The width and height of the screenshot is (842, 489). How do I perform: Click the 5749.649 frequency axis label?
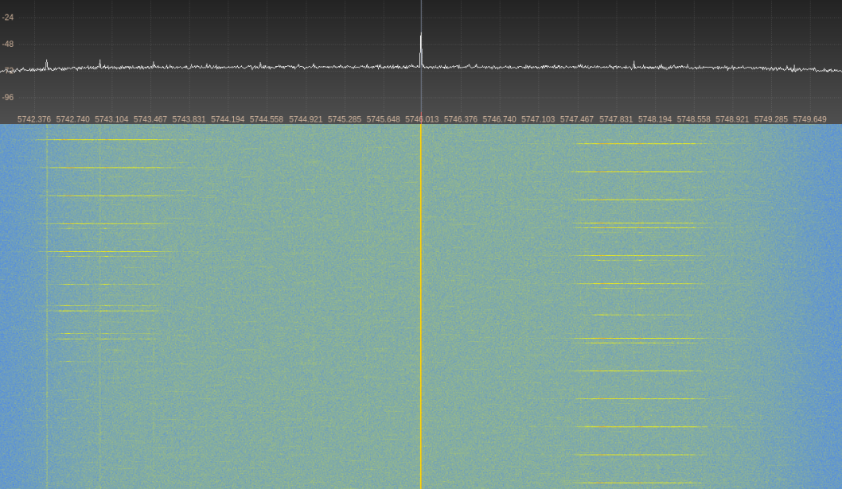point(809,119)
